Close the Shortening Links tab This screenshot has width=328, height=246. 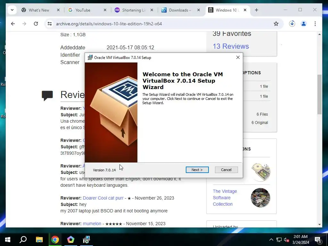(152, 10)
